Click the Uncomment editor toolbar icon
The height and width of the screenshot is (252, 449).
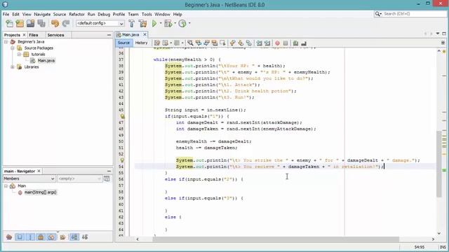click(304, 43)
